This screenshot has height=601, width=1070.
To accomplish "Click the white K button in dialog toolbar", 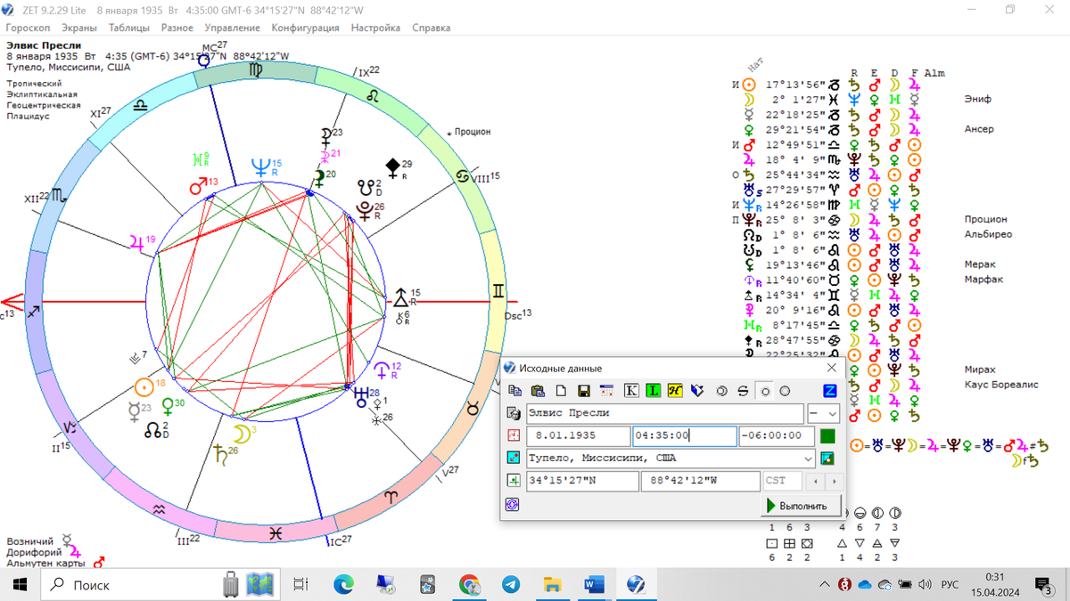I will click(x=631, y=391).
